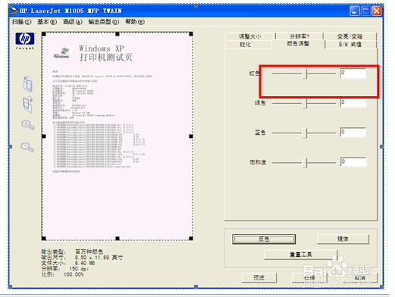Click the top-center selection handle of the preview
Viewport: 395px width, 297px height.
(118, 34)
